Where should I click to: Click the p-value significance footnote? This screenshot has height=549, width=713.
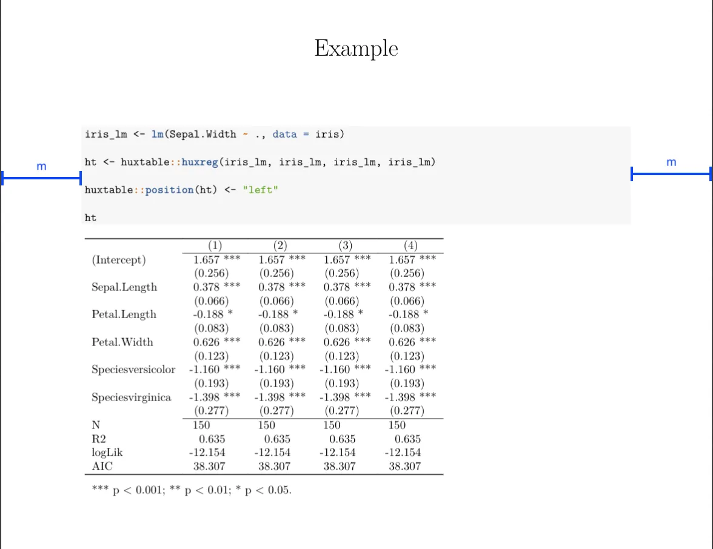(192, 490)
